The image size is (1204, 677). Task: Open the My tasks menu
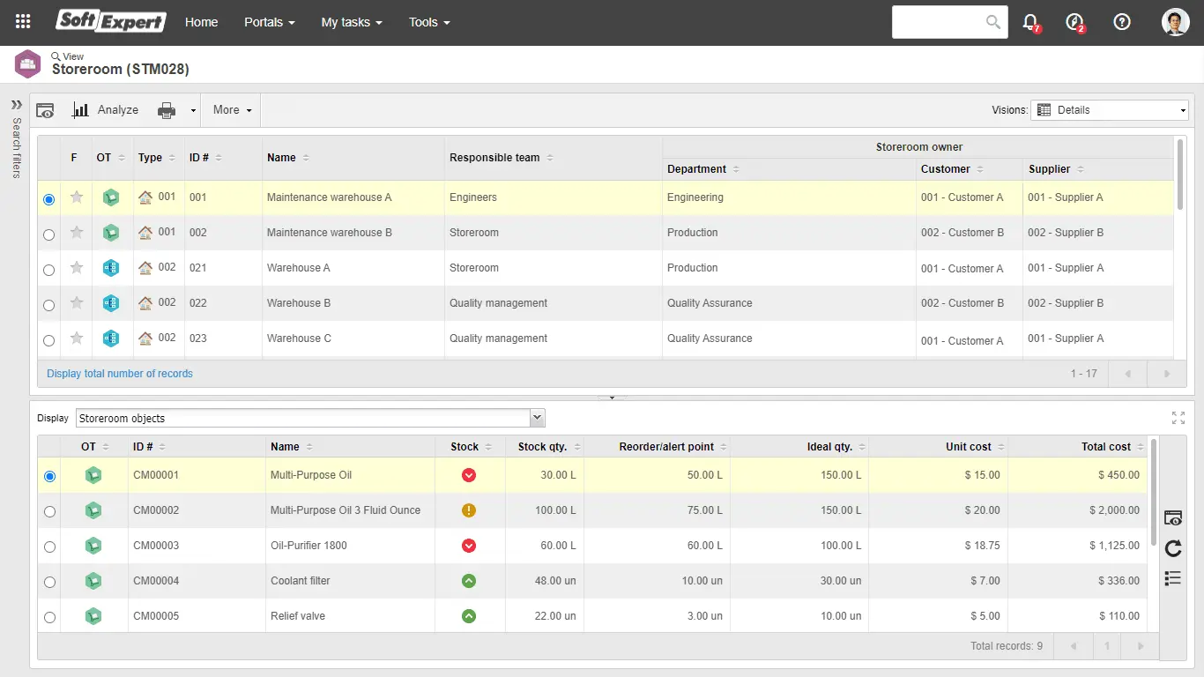point(351,22)
